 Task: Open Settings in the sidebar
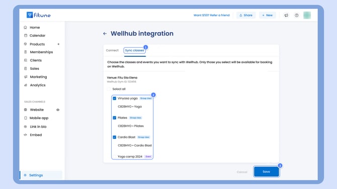point(41,175)
